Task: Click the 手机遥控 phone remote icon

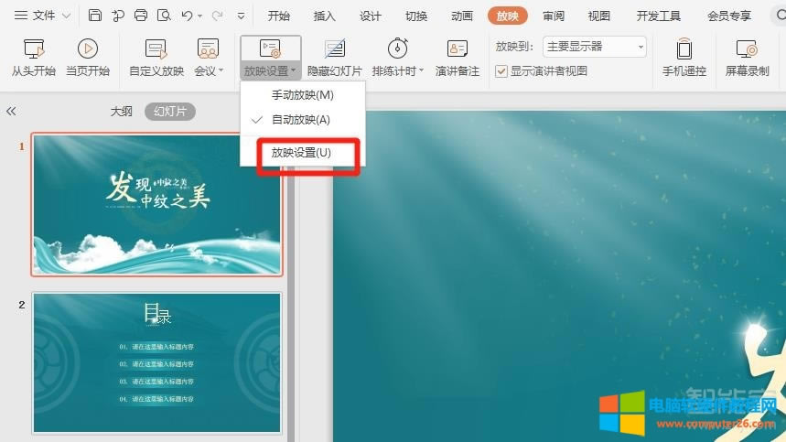Action: click(684, 49)
